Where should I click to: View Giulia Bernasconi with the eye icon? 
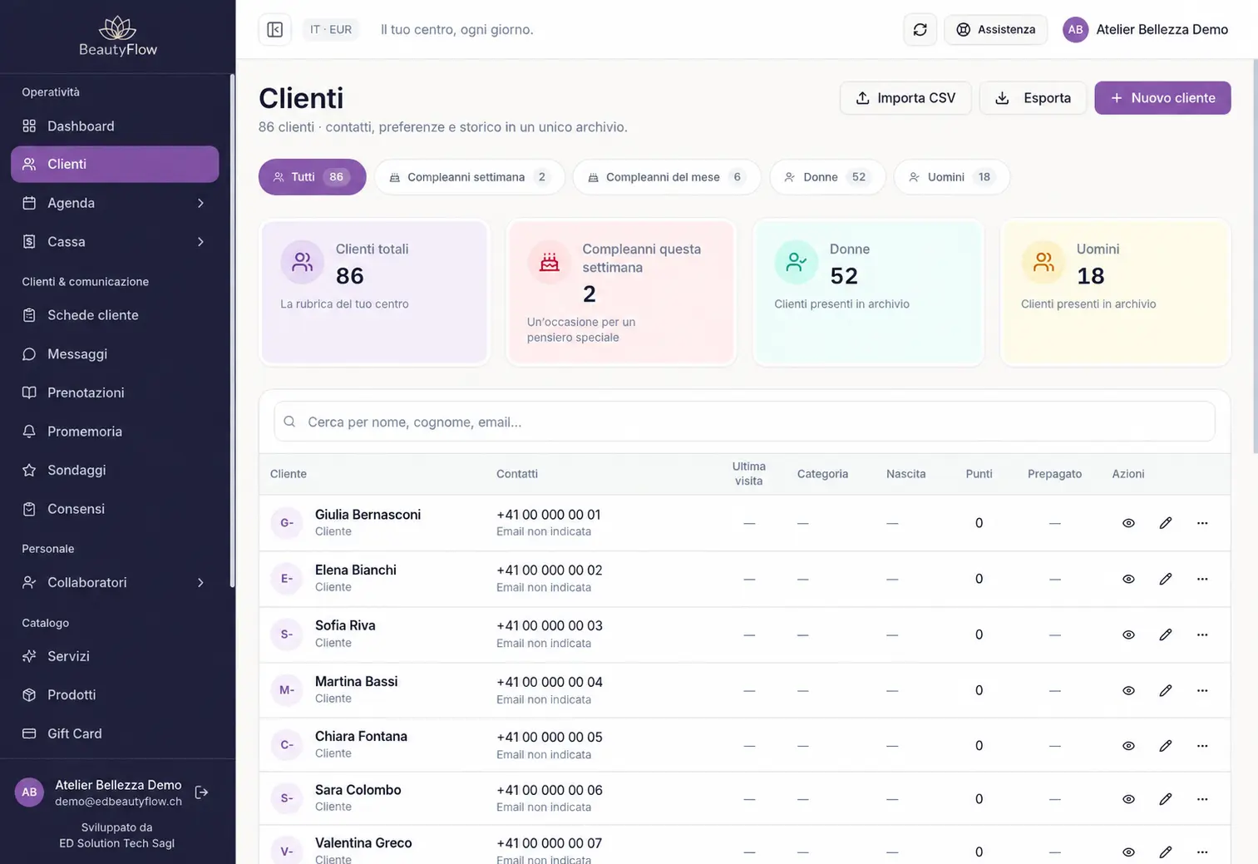pyautogui.click(x=1128, y=523)
